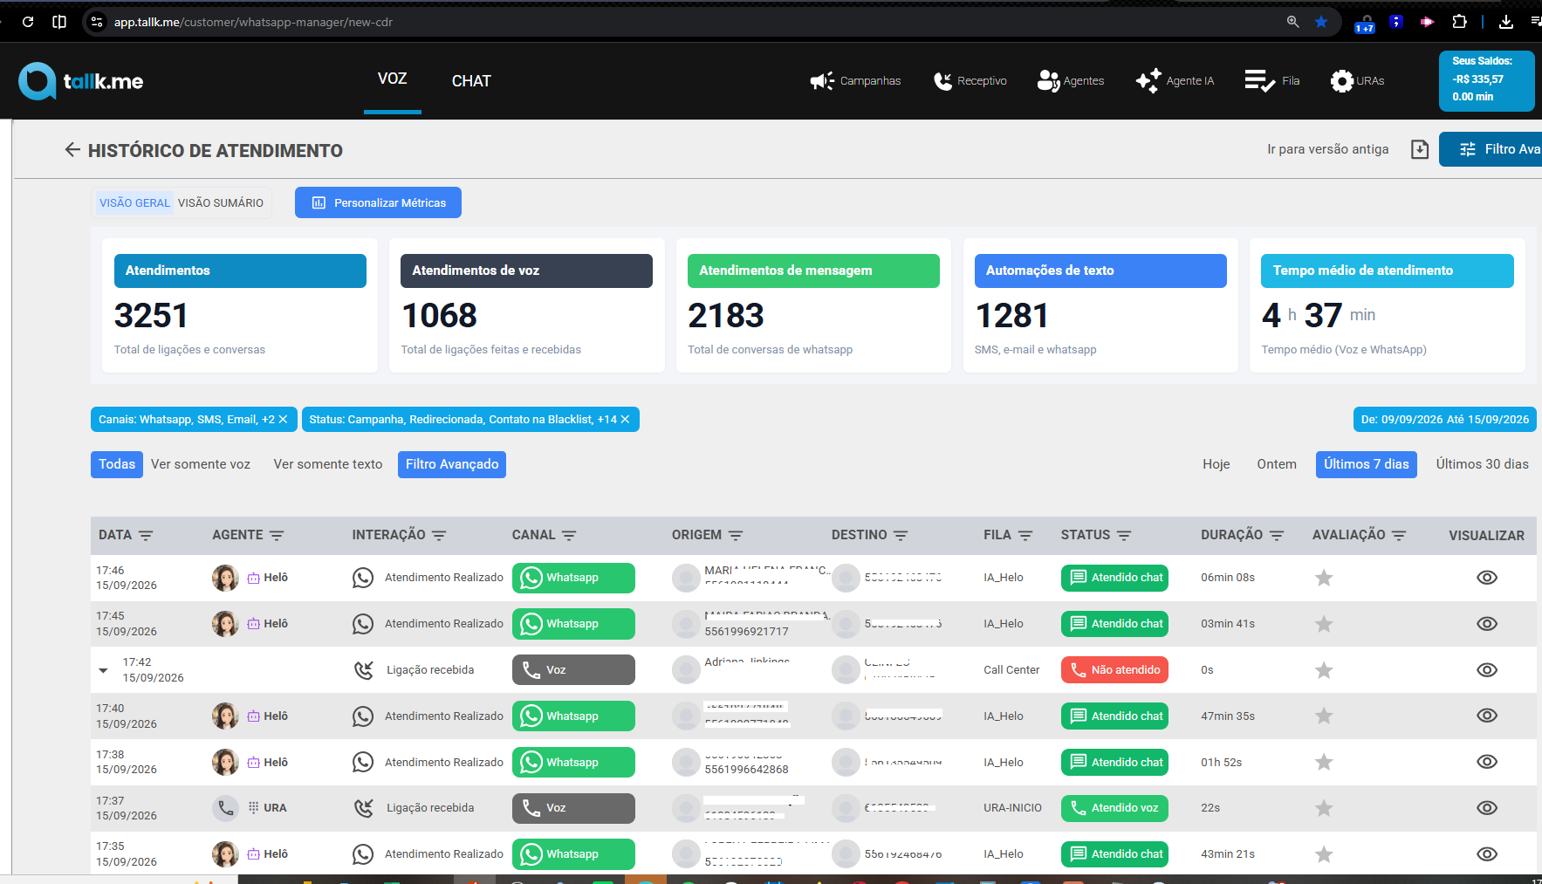Screen dimensions: 1542x884
Task: Click the tallk.me logo
Action: click(x=81, y=81)
